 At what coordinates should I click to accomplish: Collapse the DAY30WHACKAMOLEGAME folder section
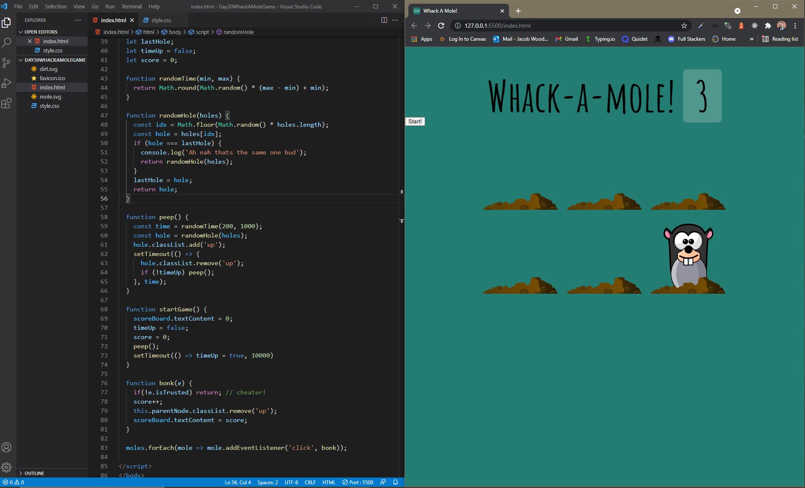(x=52, y=60)
